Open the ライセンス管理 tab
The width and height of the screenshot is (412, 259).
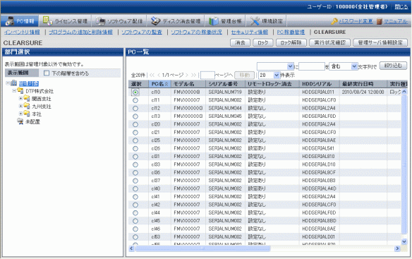click(65, 21)
